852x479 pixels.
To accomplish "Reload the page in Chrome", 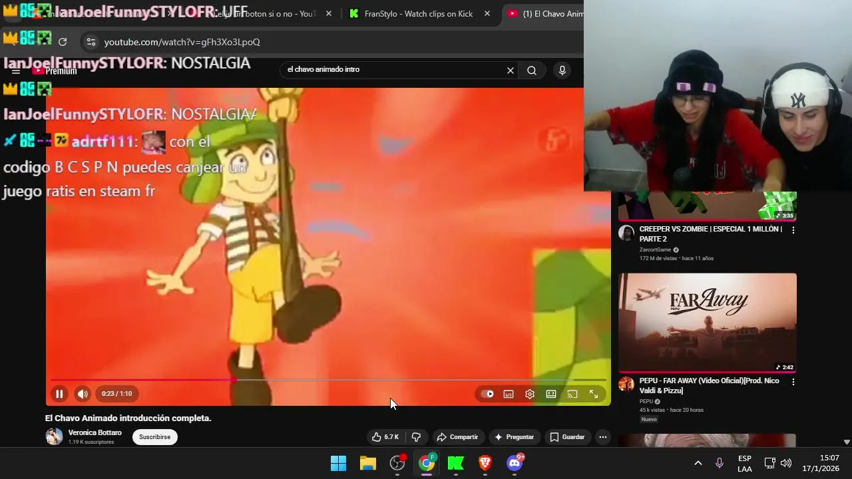I will (63, 42).
